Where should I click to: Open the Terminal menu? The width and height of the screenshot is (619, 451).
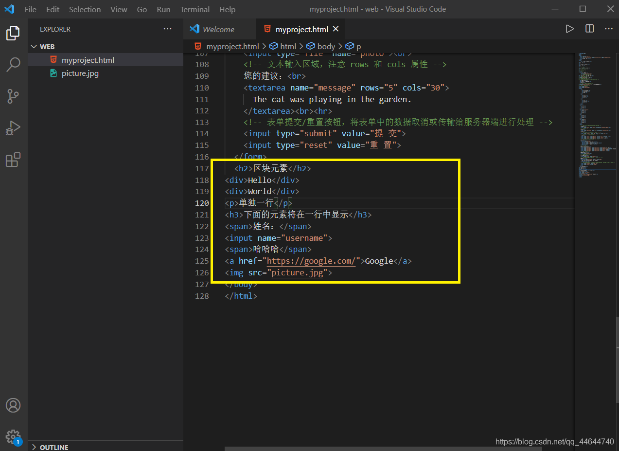[195, 9]
